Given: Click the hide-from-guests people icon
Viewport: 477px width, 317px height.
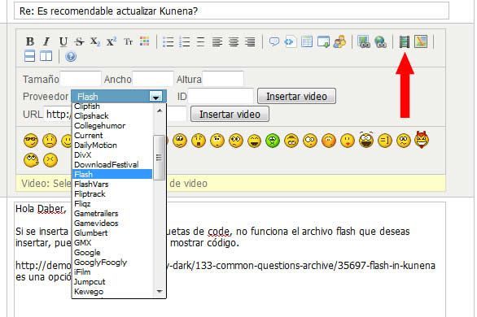Looking at the screenshot, I should (x=339, y=41).
